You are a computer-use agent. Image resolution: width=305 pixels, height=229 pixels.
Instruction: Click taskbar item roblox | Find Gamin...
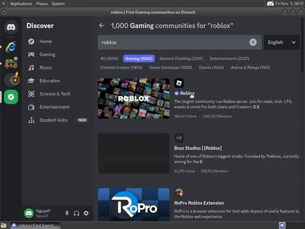(35, 225)
